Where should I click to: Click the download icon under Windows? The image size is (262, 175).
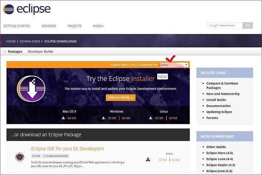pos(103,118)
